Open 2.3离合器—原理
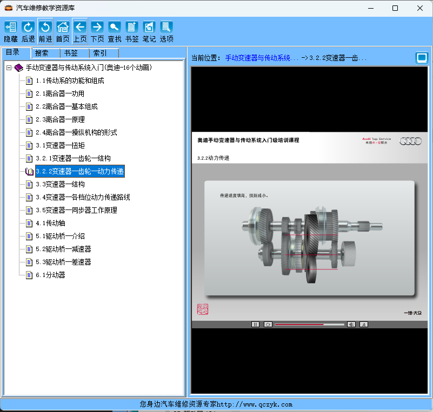The width and height of the screenshot is (433, 412). pyautogui.click(x=60, y=119)
